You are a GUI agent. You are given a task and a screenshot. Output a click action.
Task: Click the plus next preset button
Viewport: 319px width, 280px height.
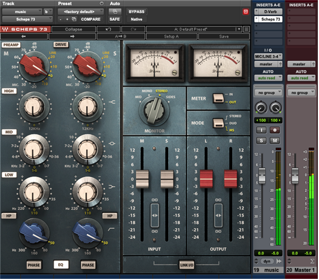point(67,19)
